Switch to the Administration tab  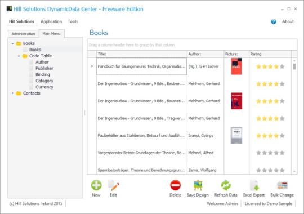(x=23, y=34)
